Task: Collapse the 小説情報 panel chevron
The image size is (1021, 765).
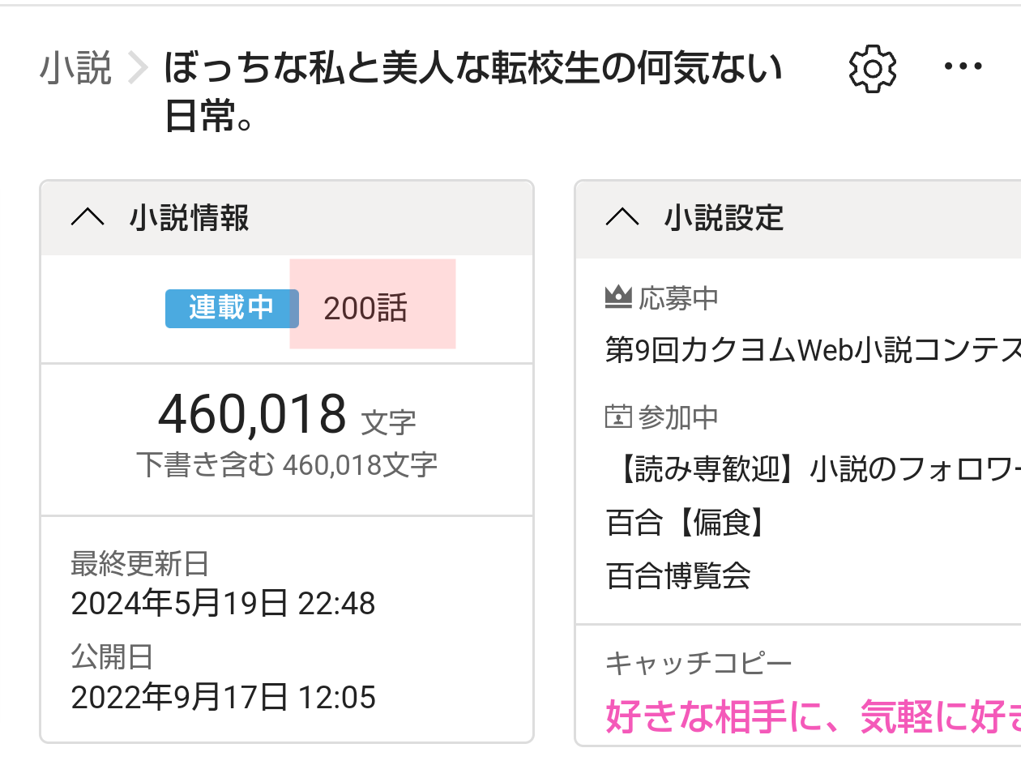Action: pos(88,218)
